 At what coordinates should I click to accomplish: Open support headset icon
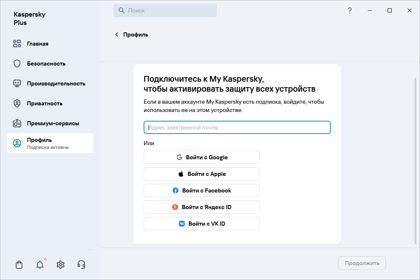click(81, 265)
